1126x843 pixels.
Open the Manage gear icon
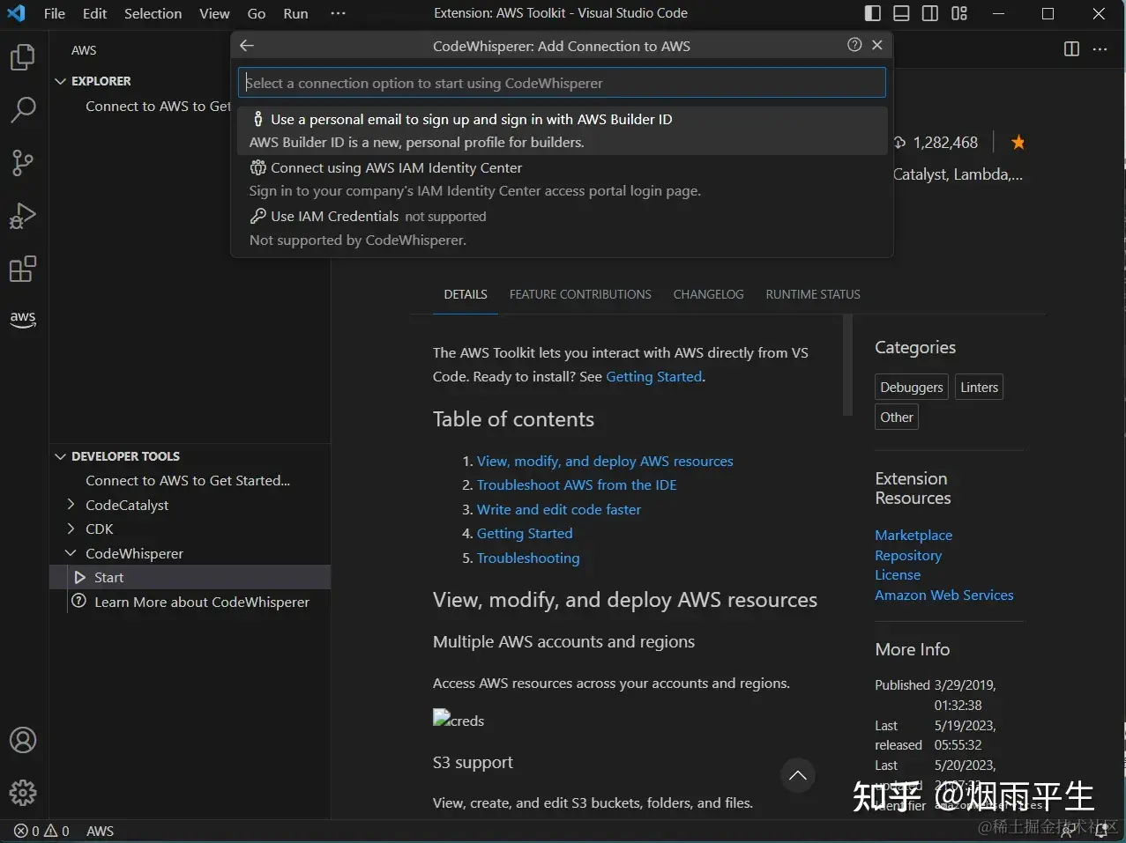pyautogui.click(x=22, y=792)
